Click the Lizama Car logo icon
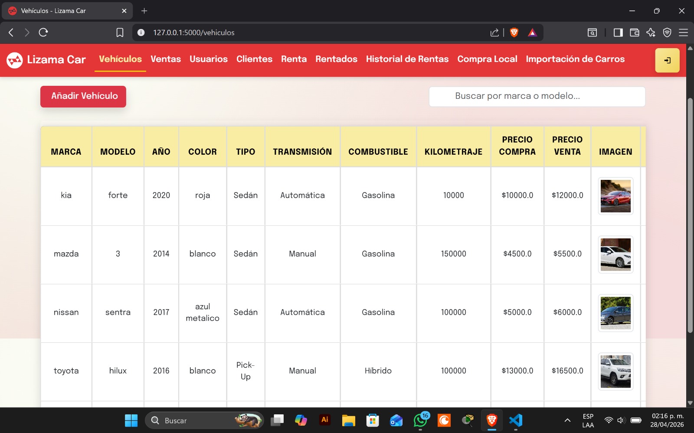Screen dimensions: 694x433 (x=14, y=60)
